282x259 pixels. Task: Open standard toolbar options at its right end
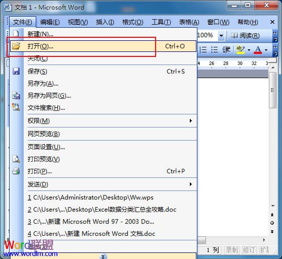[x=275, y=36]
